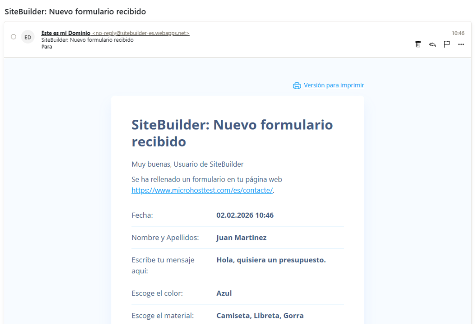
Task: Open the three-dot more actions menu
Action: point(461,44)
